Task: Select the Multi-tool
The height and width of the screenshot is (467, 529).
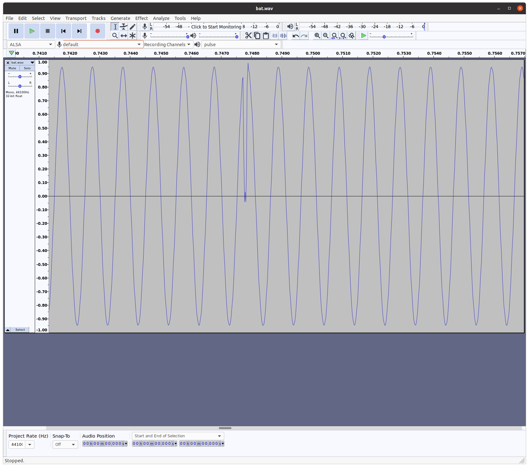Action: [x=132, y=35]
